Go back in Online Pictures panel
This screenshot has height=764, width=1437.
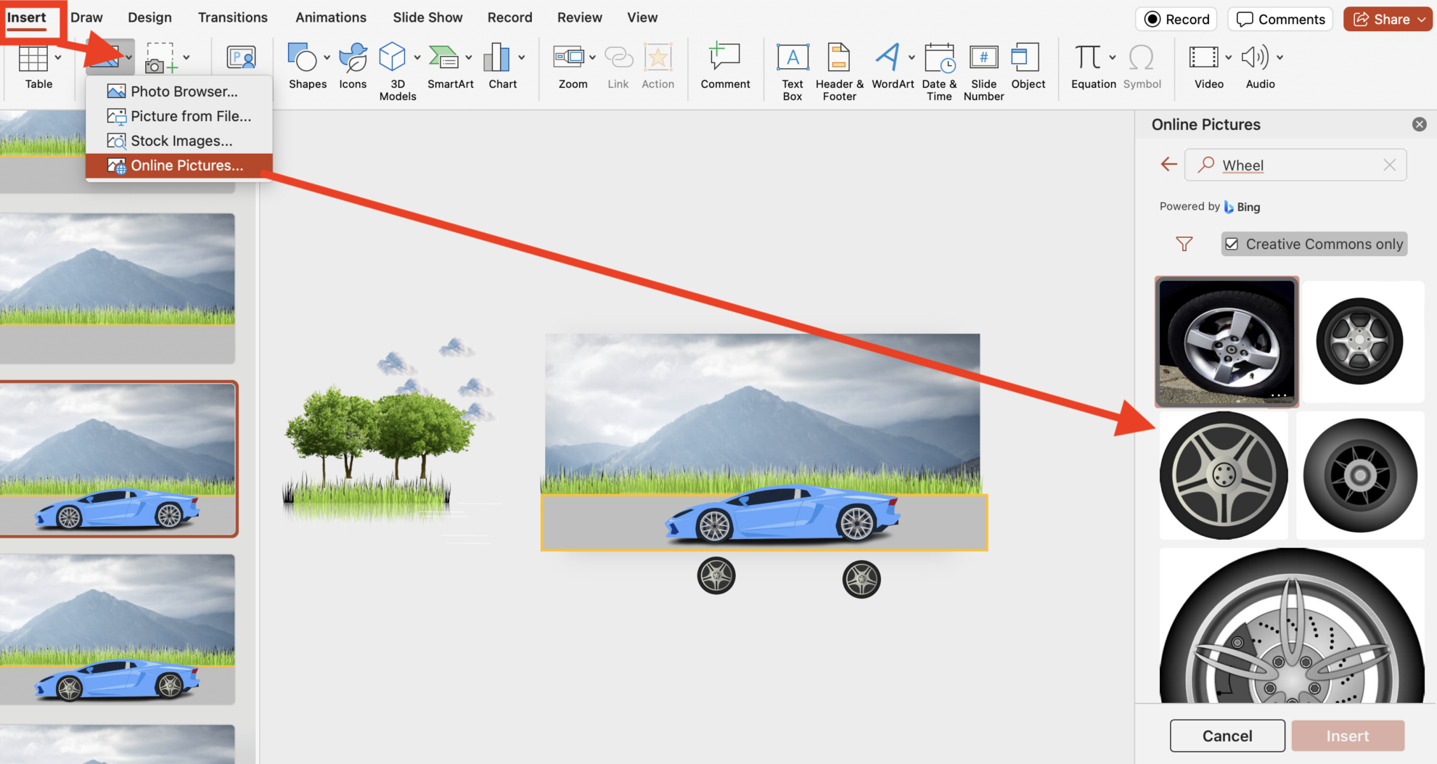1168,165
